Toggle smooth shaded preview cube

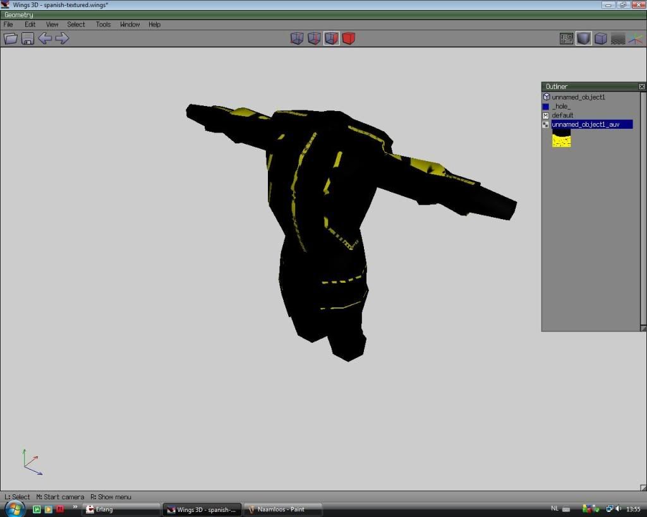(x=584, y=39)
